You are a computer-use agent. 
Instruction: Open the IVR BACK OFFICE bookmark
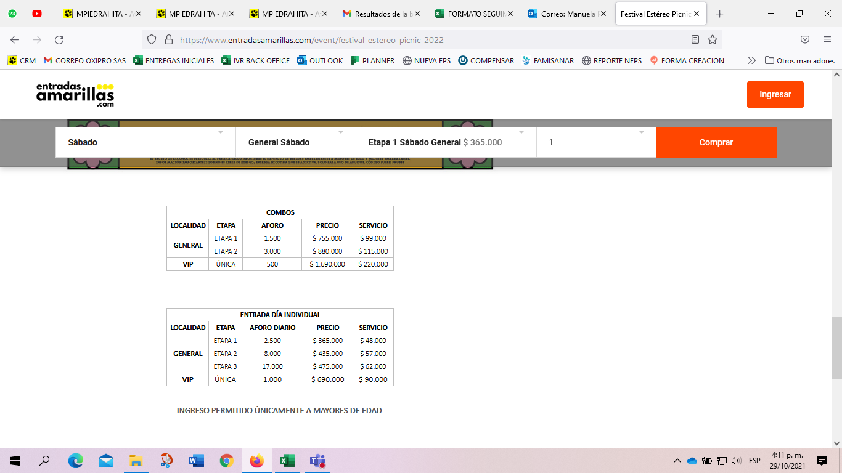click(x=256, y=60)
